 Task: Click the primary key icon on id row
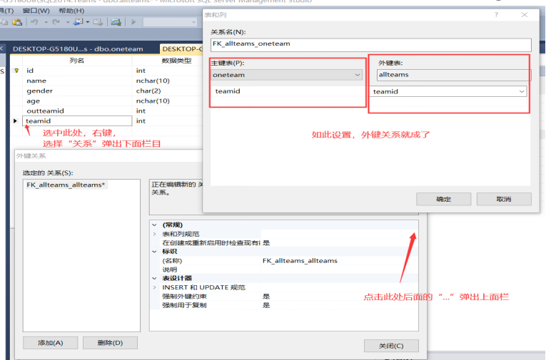(x=16, y=71)
